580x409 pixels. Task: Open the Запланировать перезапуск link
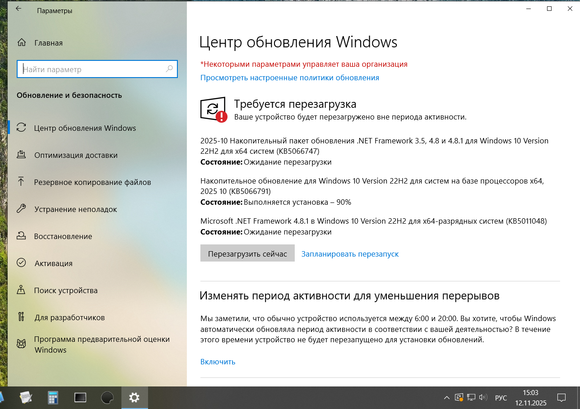tap(350, 254)
